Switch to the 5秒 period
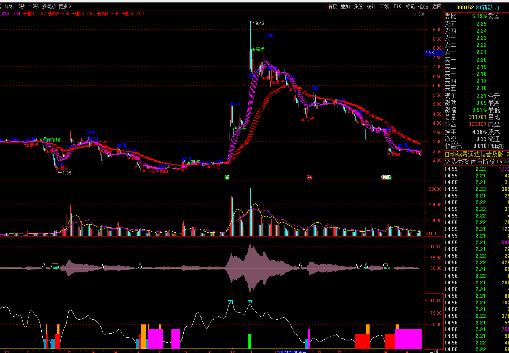Image resolution: width=509 pixels, height=353 pixels. [x=22, y=6]
